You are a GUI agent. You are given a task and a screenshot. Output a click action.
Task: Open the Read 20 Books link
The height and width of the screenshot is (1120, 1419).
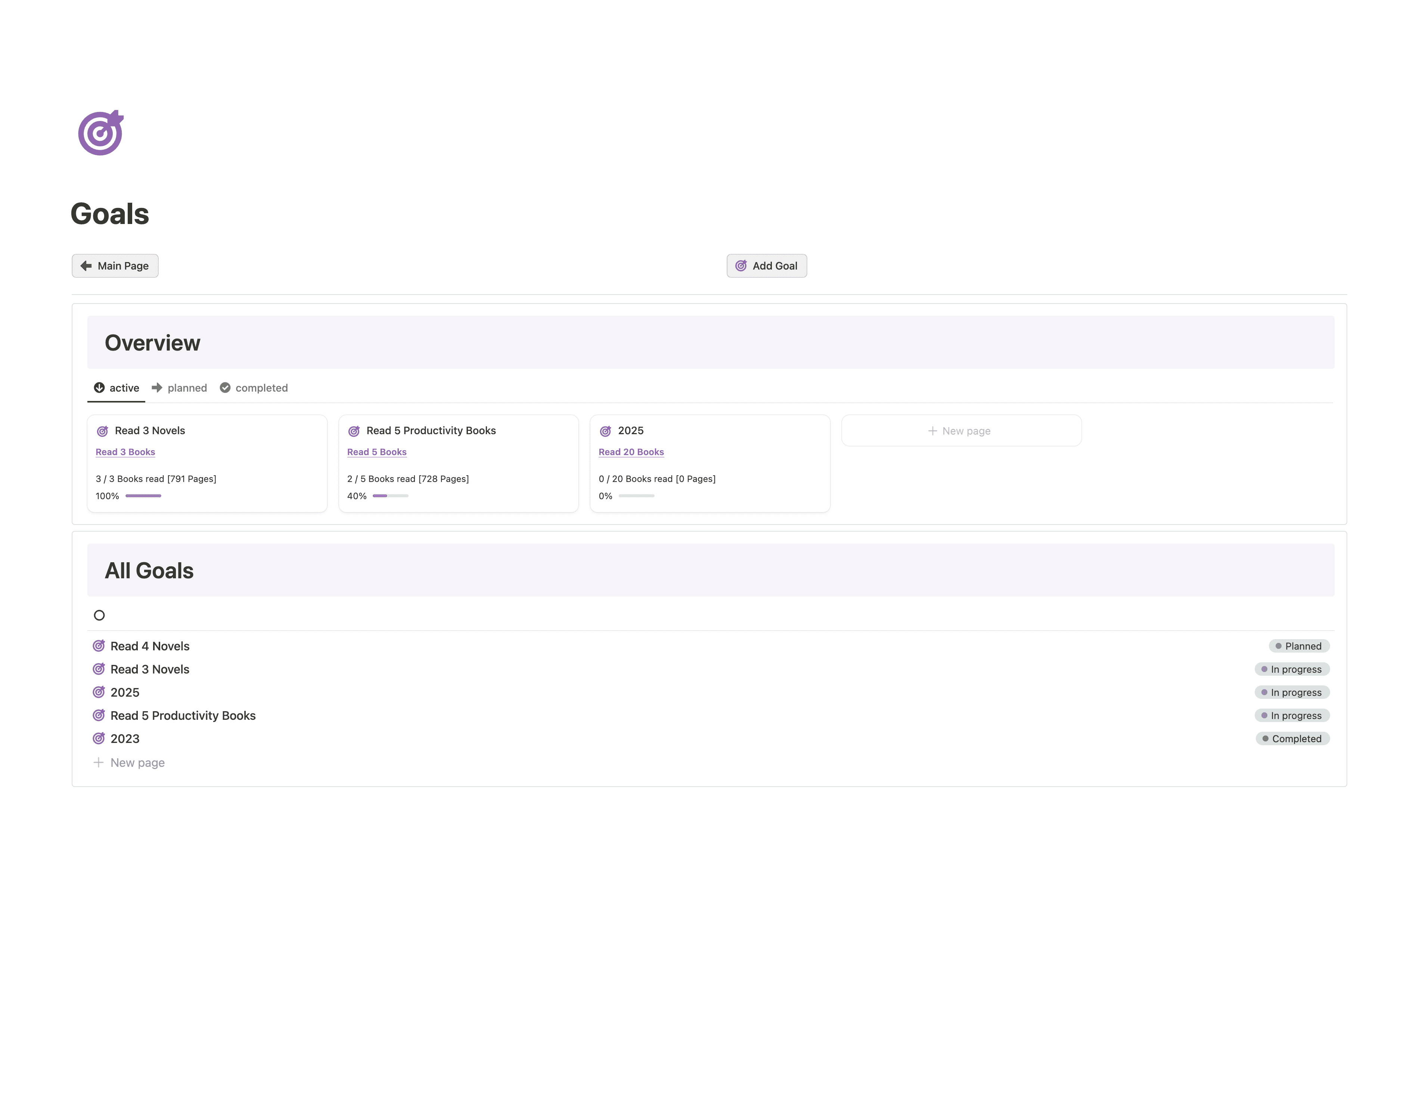pyautogui.click(x=631, y=452)
